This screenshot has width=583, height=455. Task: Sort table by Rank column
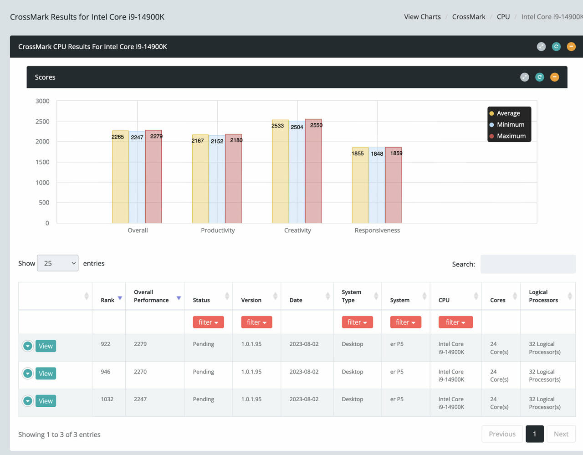coord(109,296)
